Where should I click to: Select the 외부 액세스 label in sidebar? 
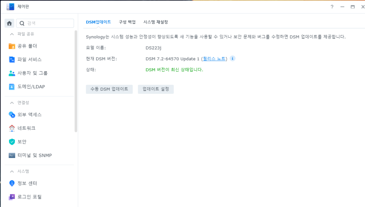coord(30,114)
